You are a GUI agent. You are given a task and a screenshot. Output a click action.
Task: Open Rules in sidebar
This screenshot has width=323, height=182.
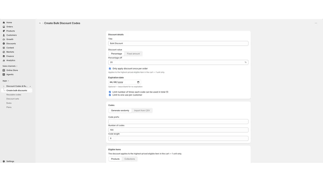pos(9,103)
